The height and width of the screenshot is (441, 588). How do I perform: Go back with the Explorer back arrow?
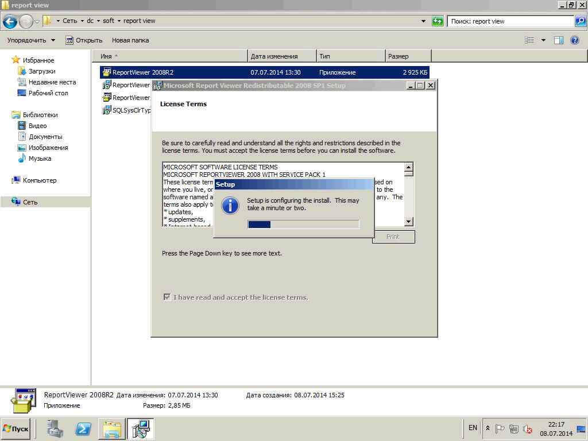[x=10, y=21]
